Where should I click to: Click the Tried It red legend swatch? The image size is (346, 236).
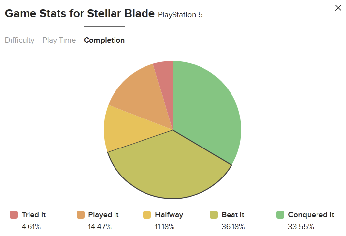[x=14, y=215]
